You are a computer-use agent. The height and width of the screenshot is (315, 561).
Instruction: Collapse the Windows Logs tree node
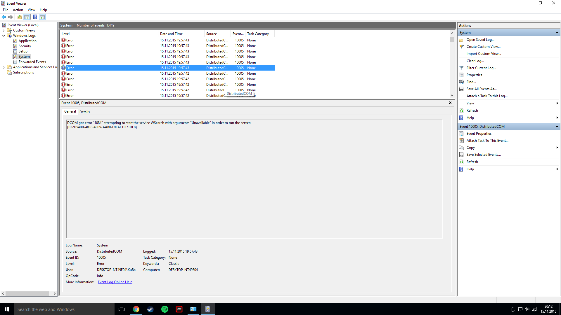[x=4, y=36]
